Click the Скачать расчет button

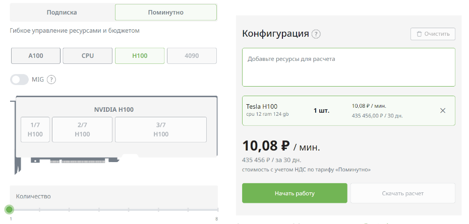[x=402, y=193]
